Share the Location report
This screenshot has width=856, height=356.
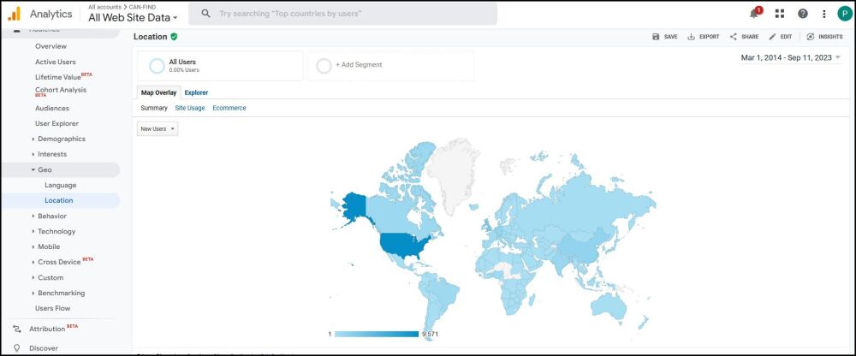pos(744,37)
